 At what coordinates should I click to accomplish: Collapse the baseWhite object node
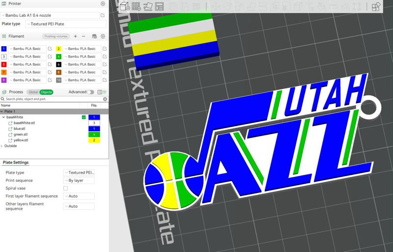click(3, 117)
